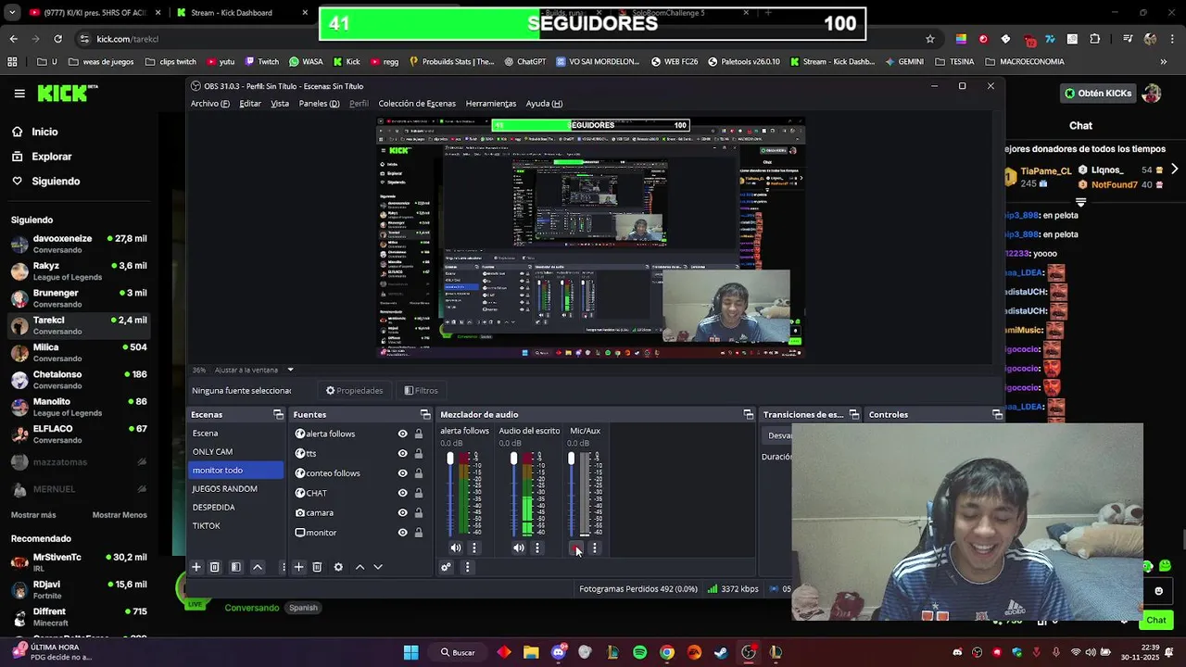Open advanced audio properties gears icon

[x=446, y=567]
